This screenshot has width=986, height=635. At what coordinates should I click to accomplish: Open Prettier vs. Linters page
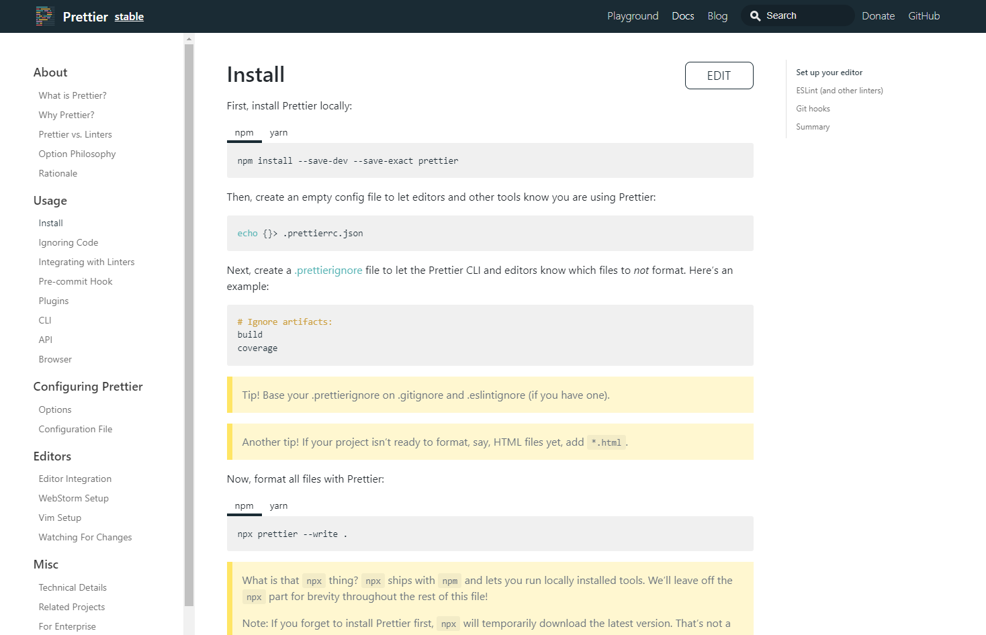click(75, 134)
